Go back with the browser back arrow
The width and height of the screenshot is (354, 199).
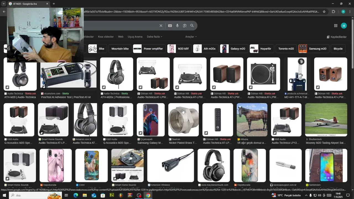[4, 12]
